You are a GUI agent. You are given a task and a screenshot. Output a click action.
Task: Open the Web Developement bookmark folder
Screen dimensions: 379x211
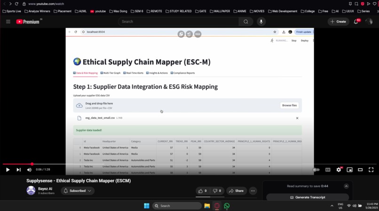[283, 11]
